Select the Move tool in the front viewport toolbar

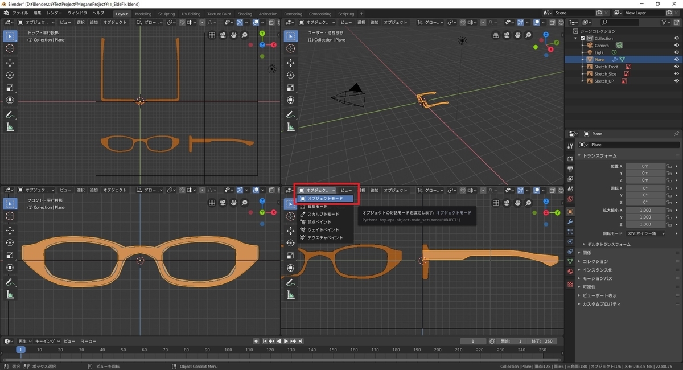(x=10, y=230)
